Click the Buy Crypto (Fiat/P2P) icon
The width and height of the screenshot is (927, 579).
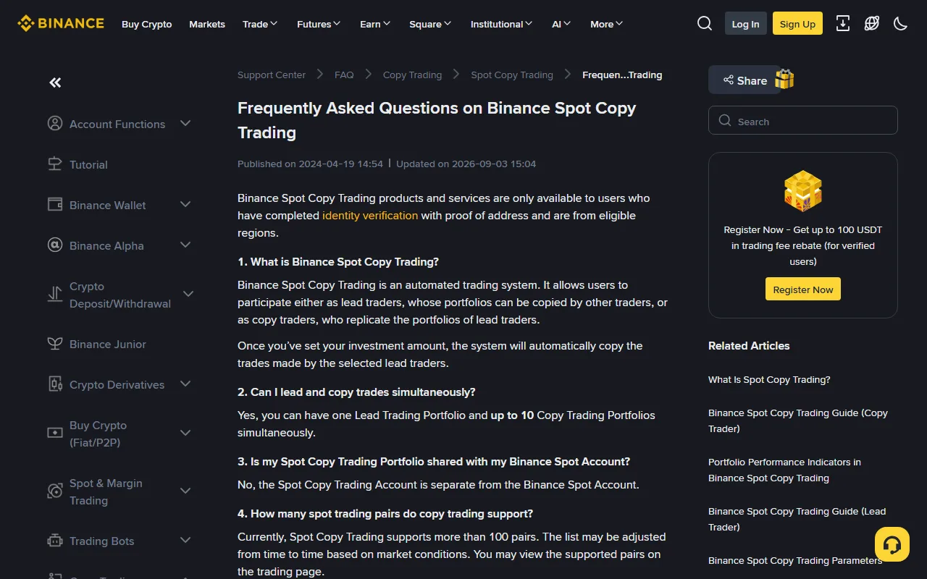55,433
